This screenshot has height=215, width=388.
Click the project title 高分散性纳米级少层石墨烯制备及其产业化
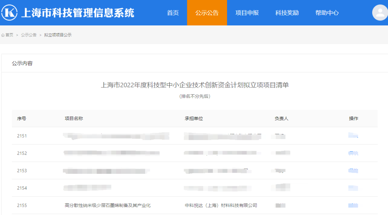pyautogui.click(x=108, y=205)
